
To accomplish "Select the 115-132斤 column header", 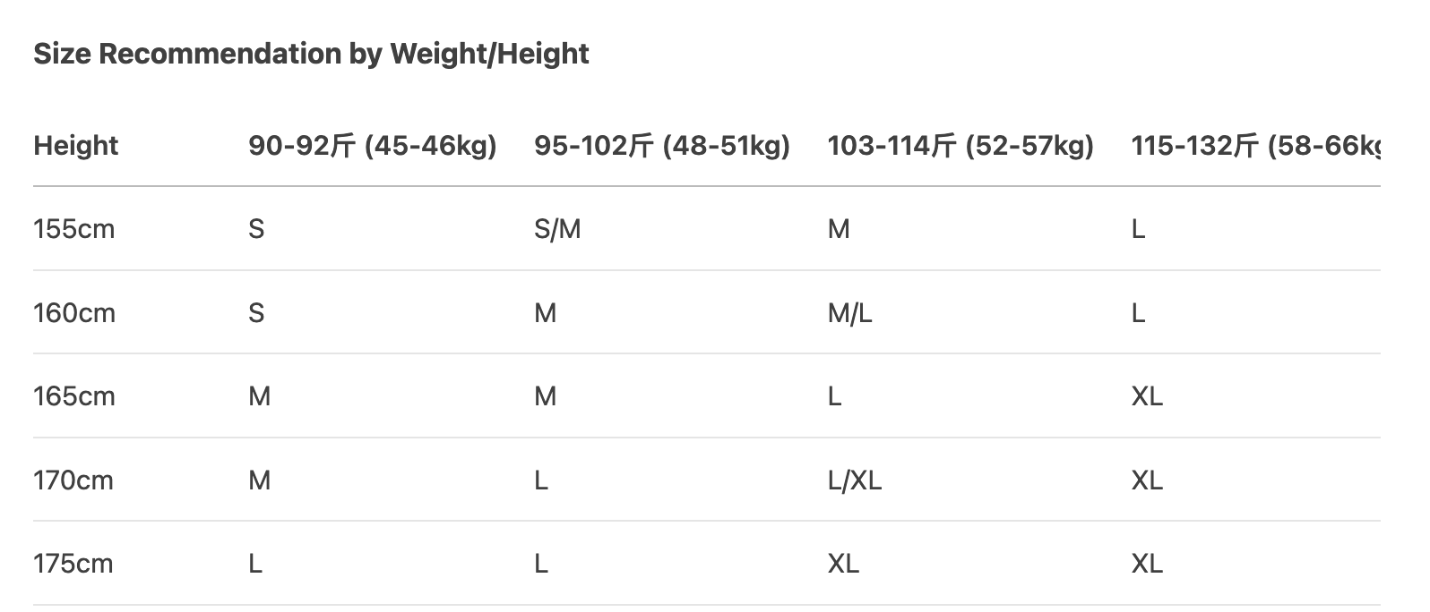I will point(1254,145).
